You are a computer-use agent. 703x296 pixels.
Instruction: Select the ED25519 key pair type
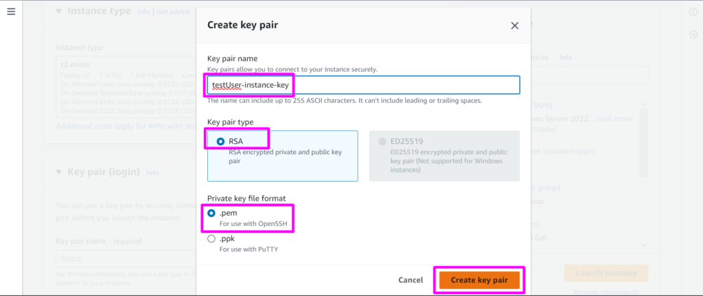[382, 141]
